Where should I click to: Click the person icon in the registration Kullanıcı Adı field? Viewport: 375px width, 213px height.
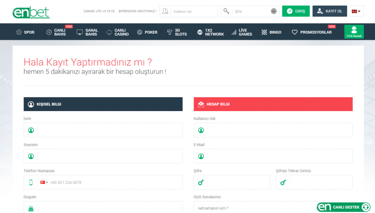201,130
